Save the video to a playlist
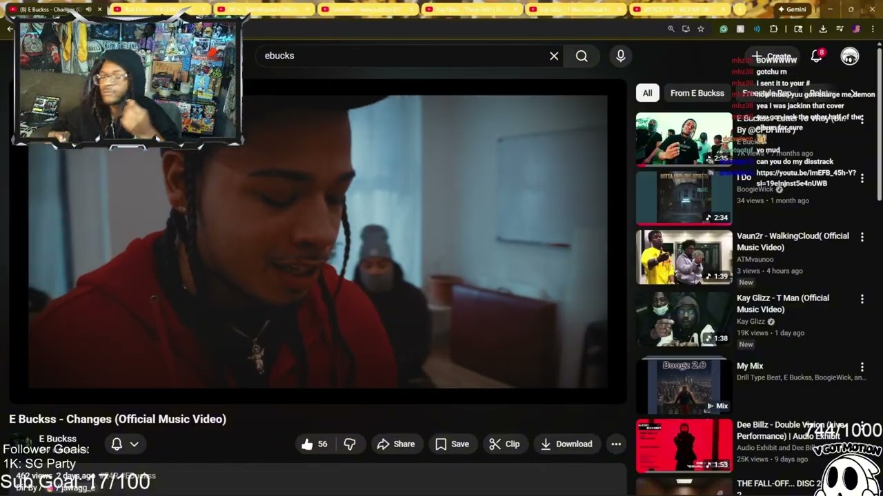The height and width of the screenshot is (496, 883). coord(453,444)
